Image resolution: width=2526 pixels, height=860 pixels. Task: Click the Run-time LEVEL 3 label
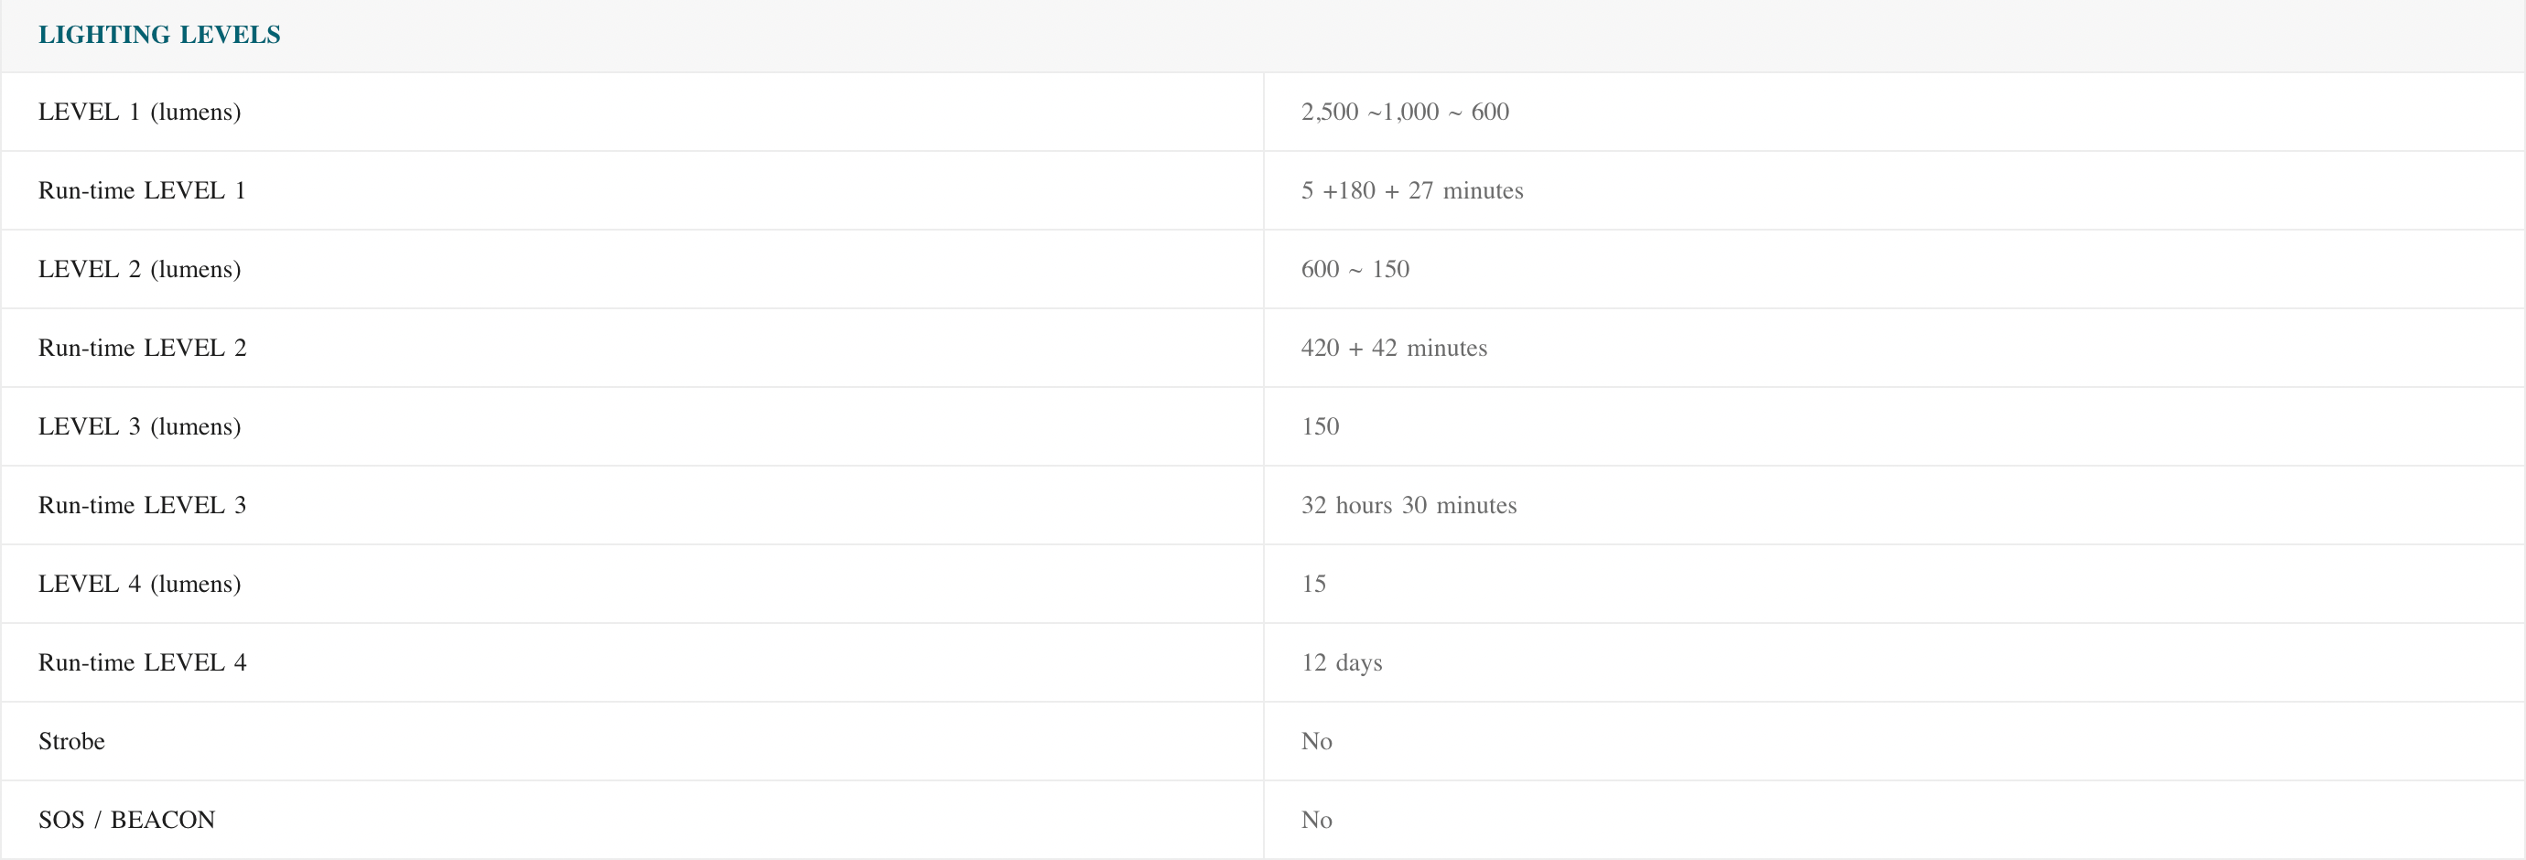point(142,505)
